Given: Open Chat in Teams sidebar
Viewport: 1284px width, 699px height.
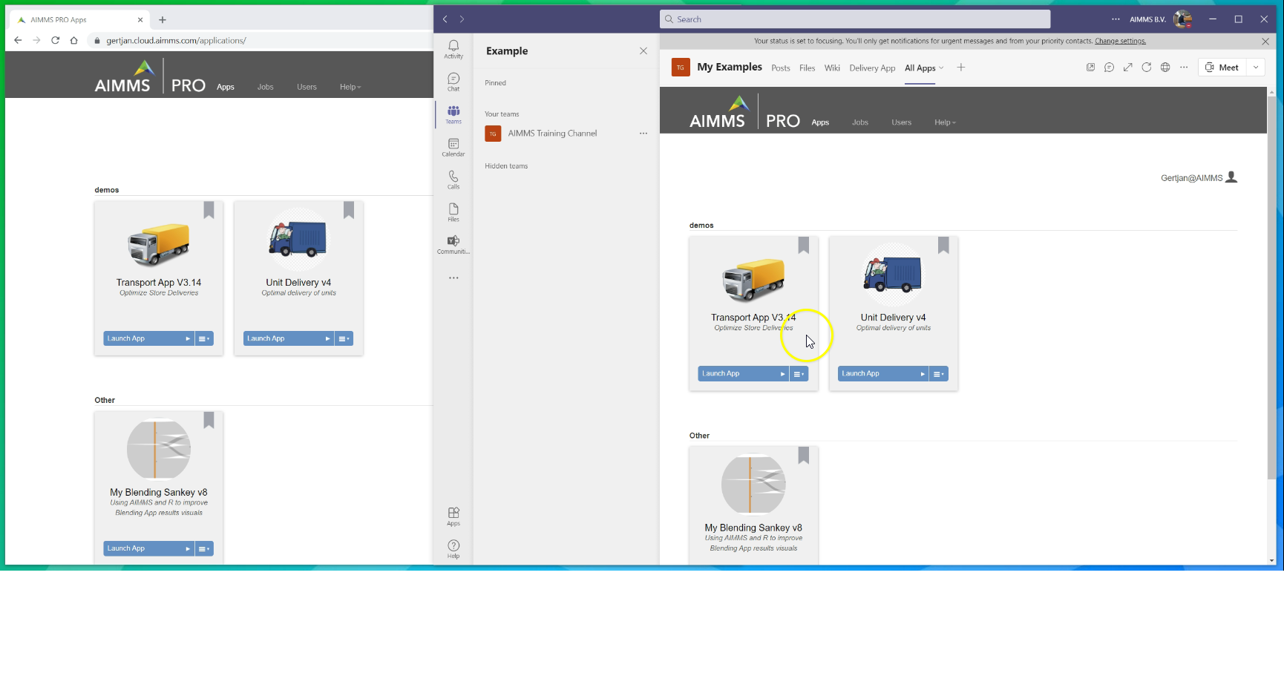Looking at the screenshot, I should pyautogui.click(x=453, y=82).
